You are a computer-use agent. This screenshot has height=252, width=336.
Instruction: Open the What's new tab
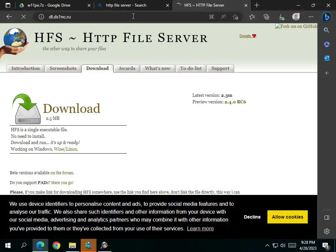coord(158,68)
